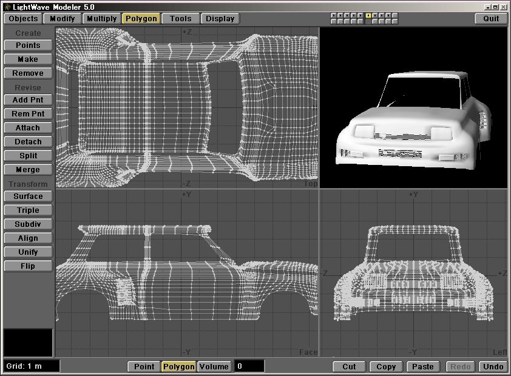
Task: Open the Multiply tab
Action: pyautogui.click(x=101, y=18)
